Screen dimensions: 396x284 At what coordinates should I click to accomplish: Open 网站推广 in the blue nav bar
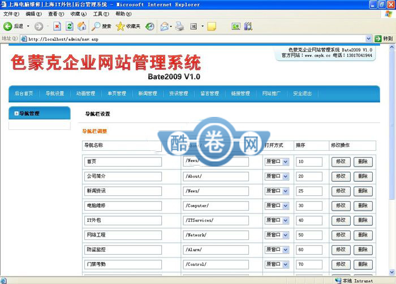(271, 94)
